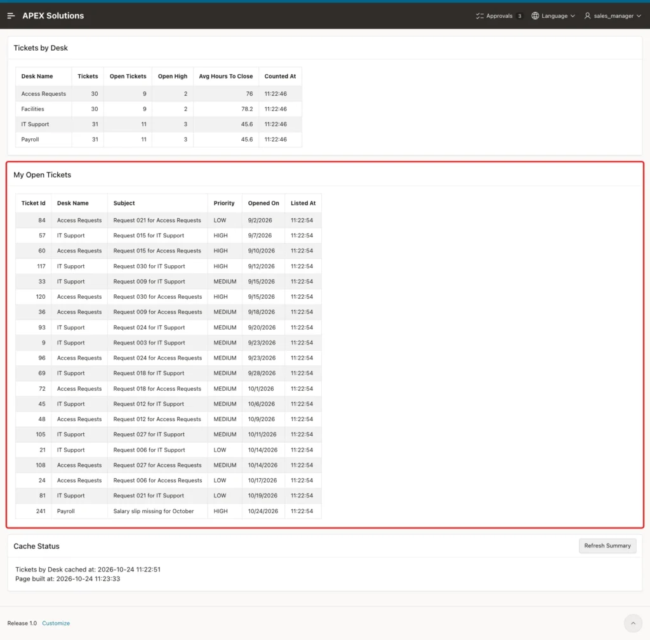Click opened date 10/17/2026

(262, 481)
